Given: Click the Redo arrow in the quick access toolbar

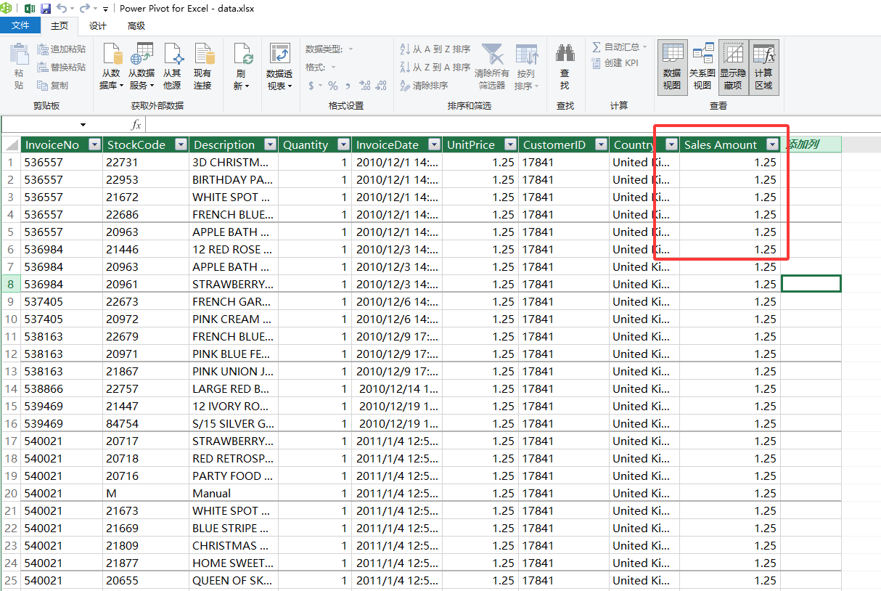Looking at the screenshot, I should 84,8.
